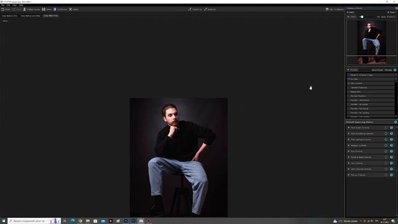The height and width of the screenshot is (224, 398).
Task: Open help for Mouth & Nose Controls
Action: point(391,157)
